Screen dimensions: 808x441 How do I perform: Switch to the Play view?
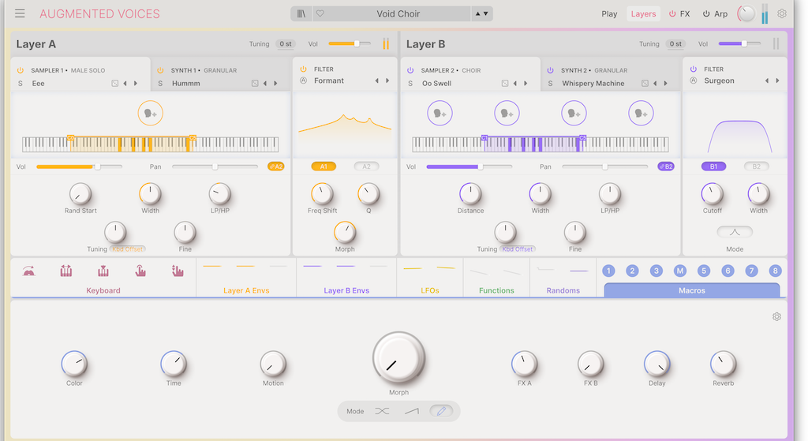click(609, 14)
